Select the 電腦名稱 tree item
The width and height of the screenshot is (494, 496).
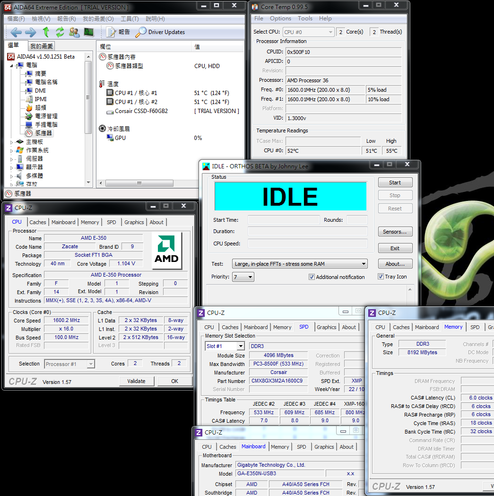click(x=42, y=82)
